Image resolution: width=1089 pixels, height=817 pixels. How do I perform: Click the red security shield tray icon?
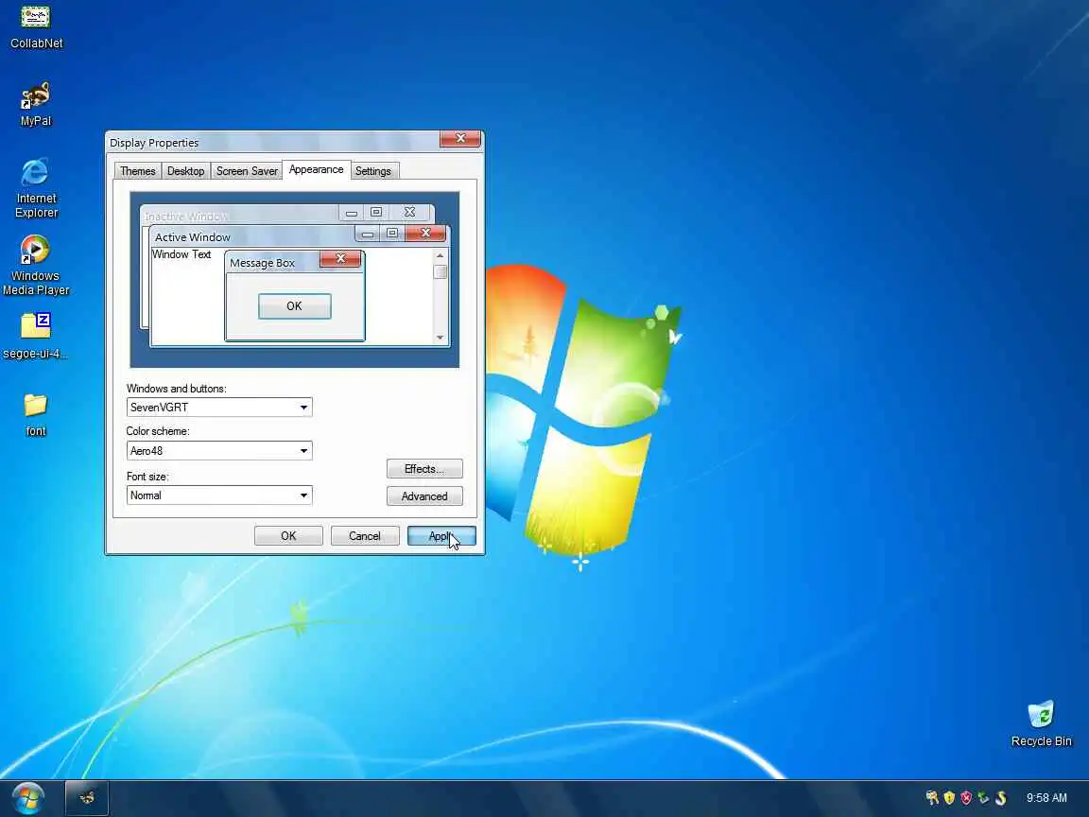pyautogui.click(x=966, y=797)
